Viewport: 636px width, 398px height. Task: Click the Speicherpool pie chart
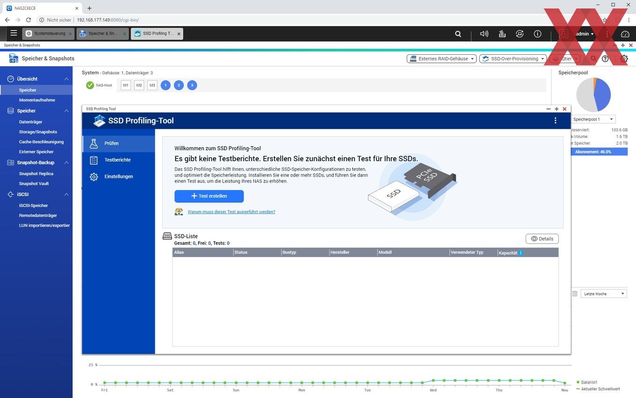(x=593, y=95)
